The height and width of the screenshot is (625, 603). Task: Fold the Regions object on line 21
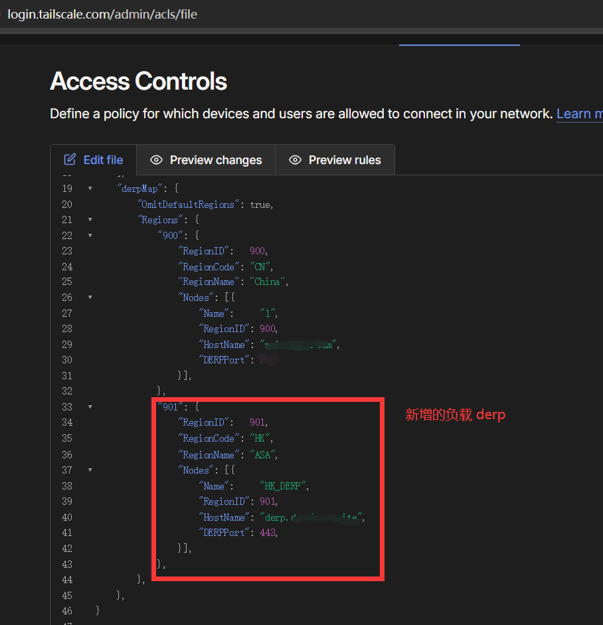click(x=90, y=220)
